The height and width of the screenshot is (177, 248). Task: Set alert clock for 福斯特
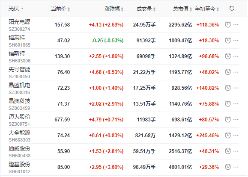point(228,56)
